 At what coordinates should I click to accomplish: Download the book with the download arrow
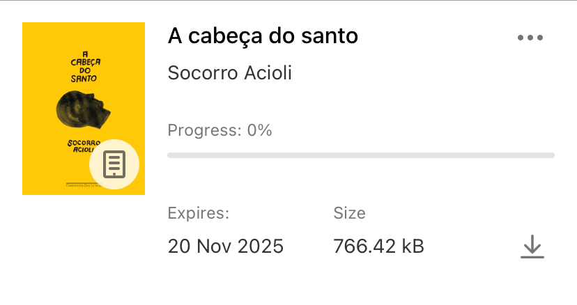[x=532, y=247]
